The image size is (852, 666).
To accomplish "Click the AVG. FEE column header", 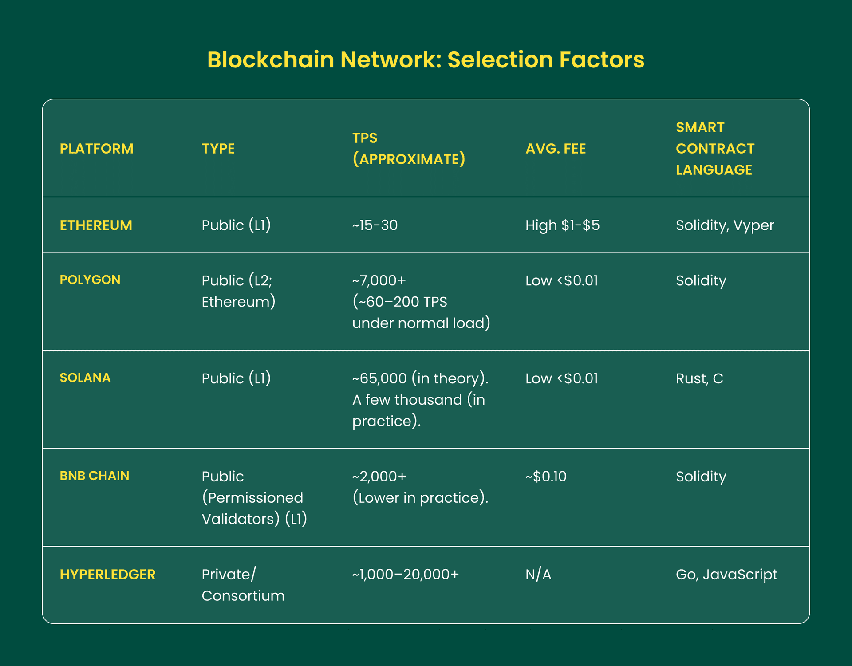I will point(556,149).
